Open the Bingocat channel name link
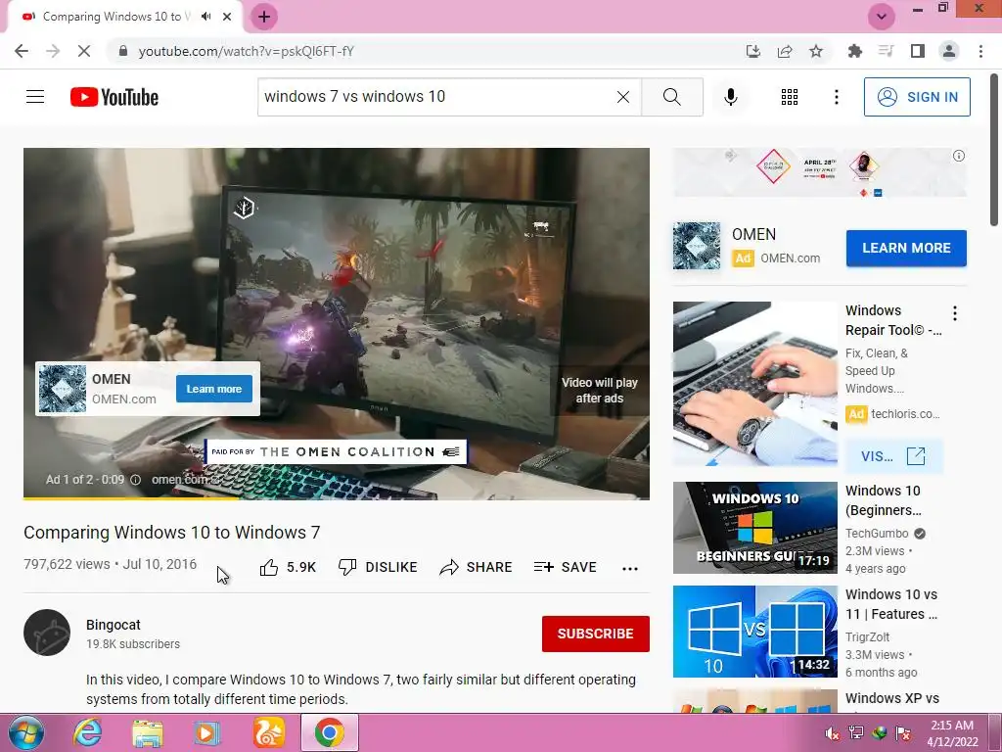1002x752 pixels. click(114, 625)
